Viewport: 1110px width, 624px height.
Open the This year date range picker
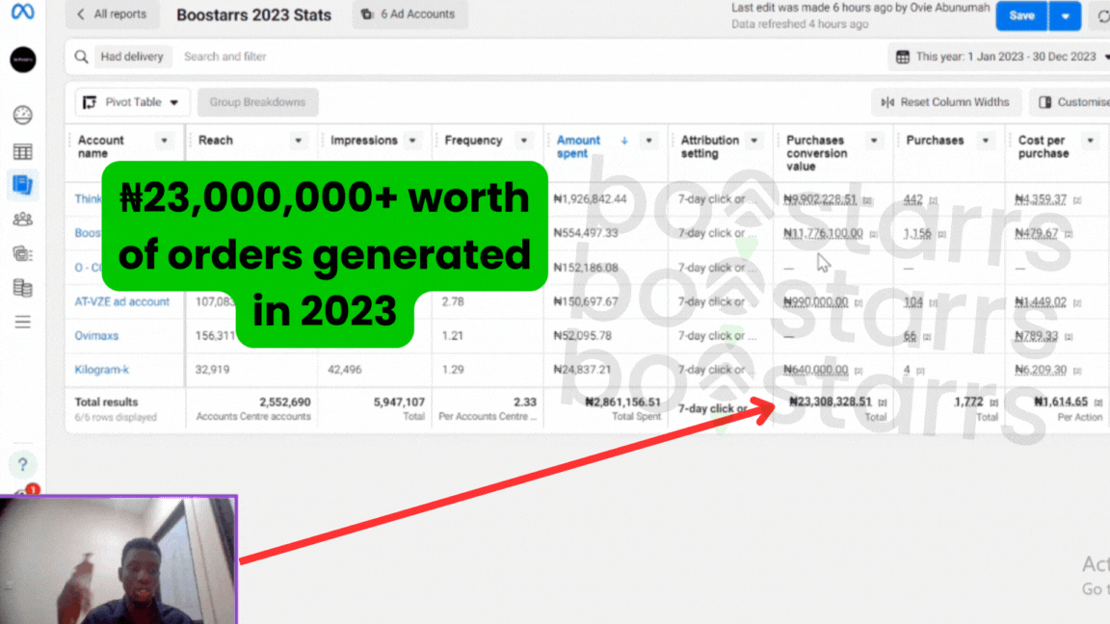coord(1001,57)
